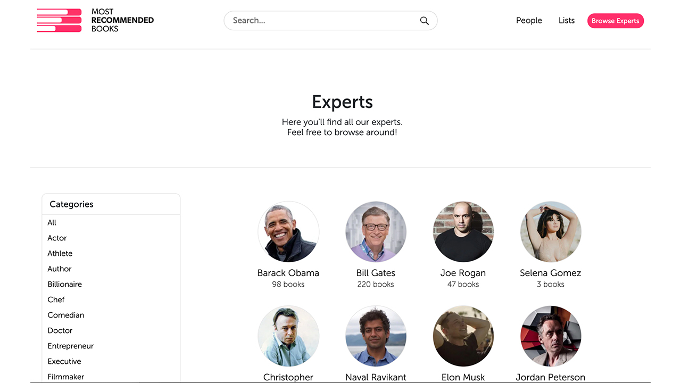
Task: Choose the Comedian category filter
Action: tap(66, 315)
